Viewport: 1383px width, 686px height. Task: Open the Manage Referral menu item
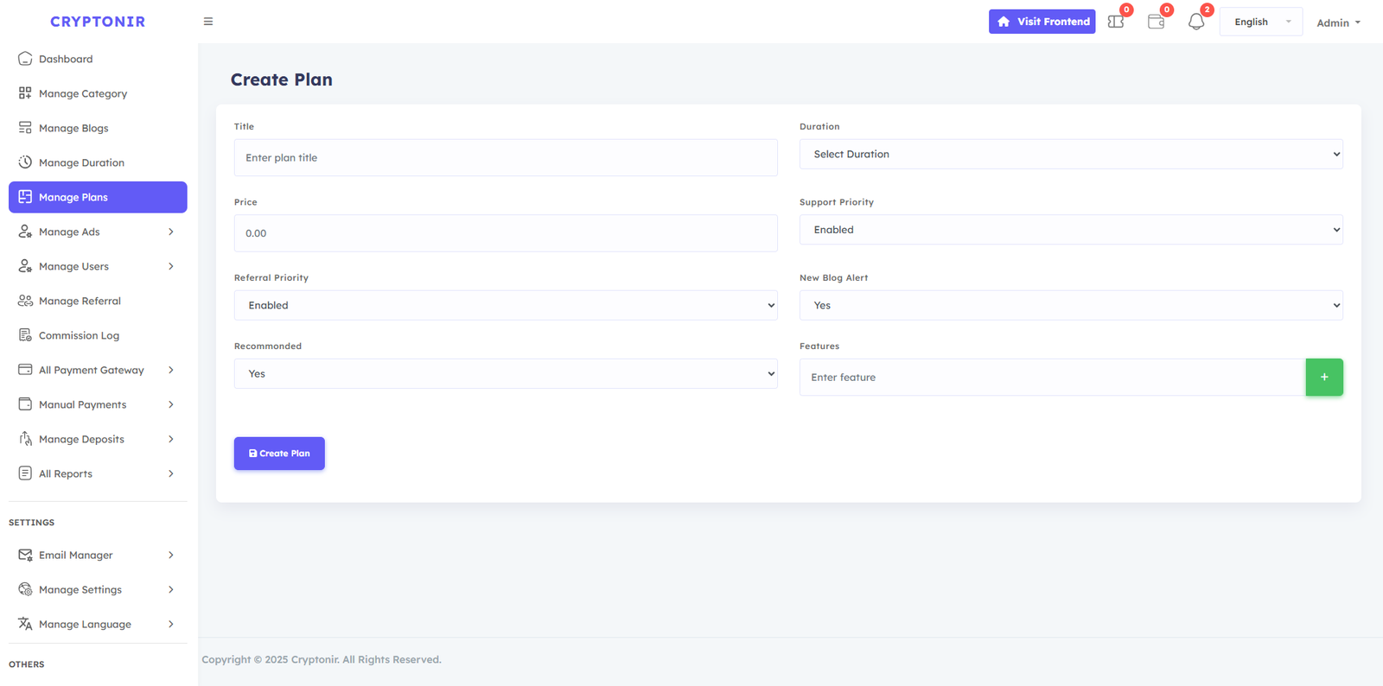pos(80,301)
